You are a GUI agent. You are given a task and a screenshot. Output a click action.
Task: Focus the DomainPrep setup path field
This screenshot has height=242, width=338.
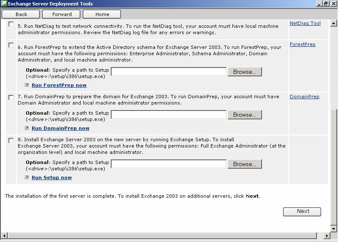(x=169, y=115)
